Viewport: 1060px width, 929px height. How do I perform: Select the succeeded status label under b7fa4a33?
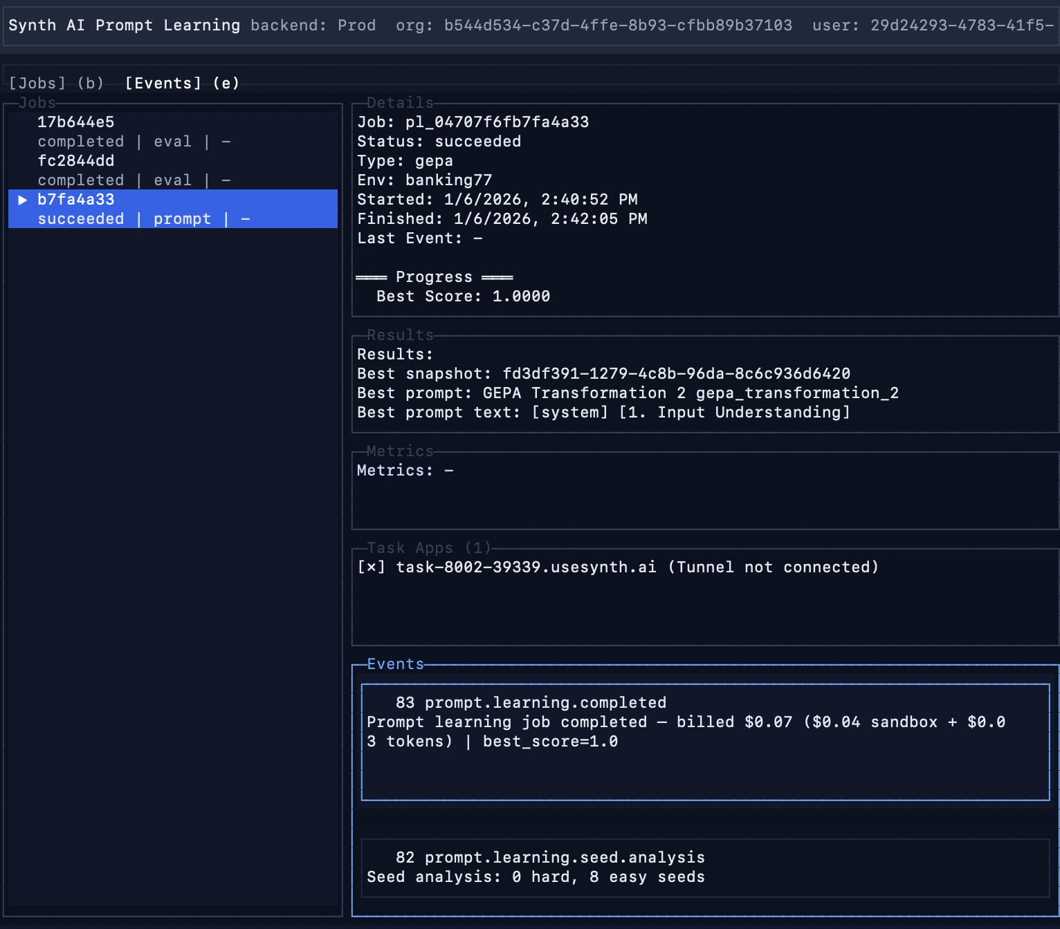[x=81, y=218]
